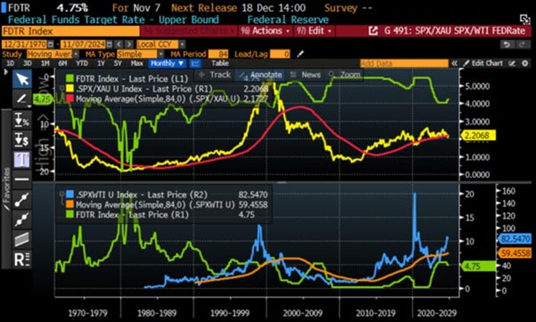This screenshot has height=322, width=536.
Task: Click the undo arrow button
Action: [x=507, y=44]
